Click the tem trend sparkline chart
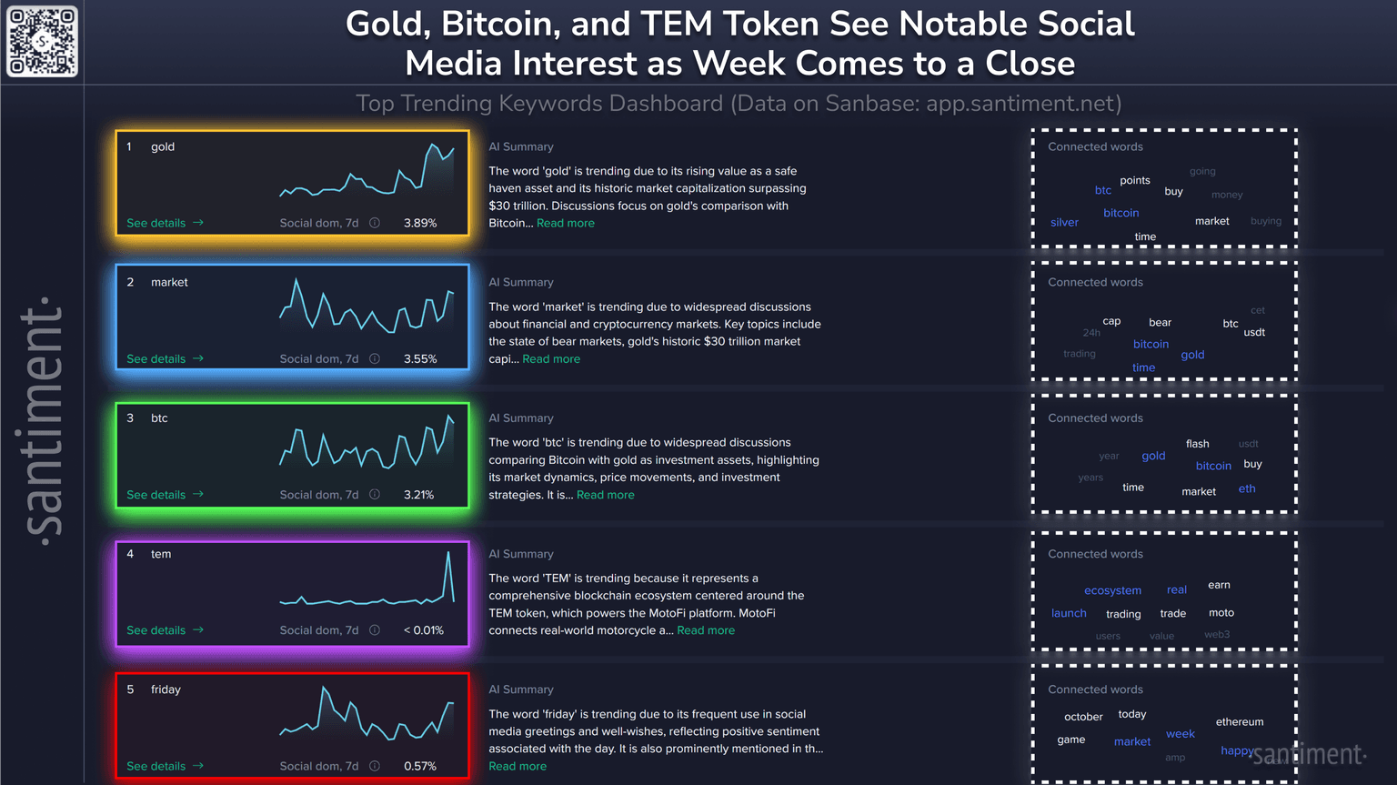The image size is (1397, 785). (367, 579)
